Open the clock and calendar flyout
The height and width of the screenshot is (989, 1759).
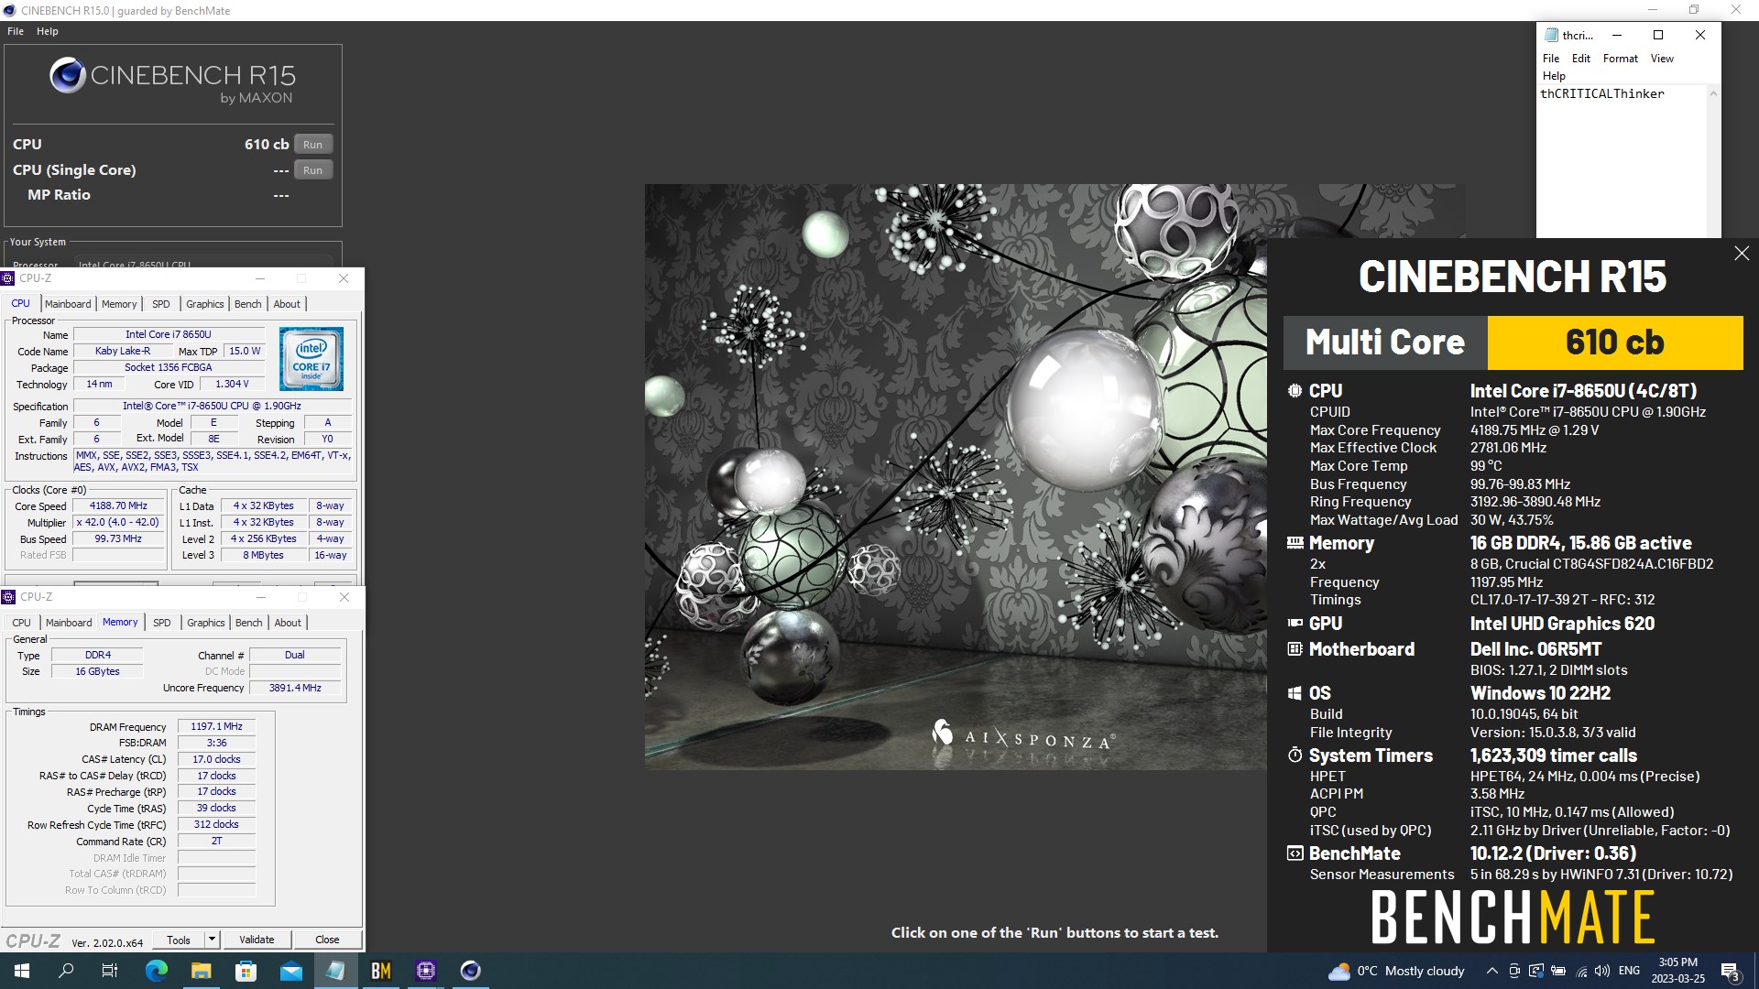(1678, 971)
